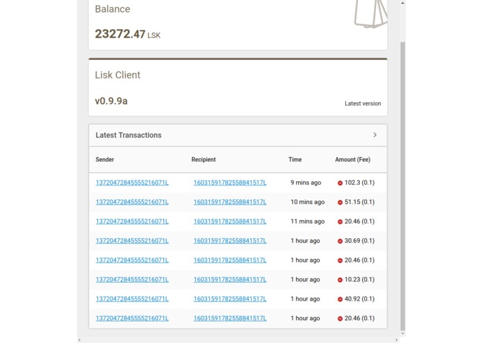The width and height of the screenshot is (483, 343).
Task: Open recipient address in 11 mins ago row
Action: click(x=230, y=221)
